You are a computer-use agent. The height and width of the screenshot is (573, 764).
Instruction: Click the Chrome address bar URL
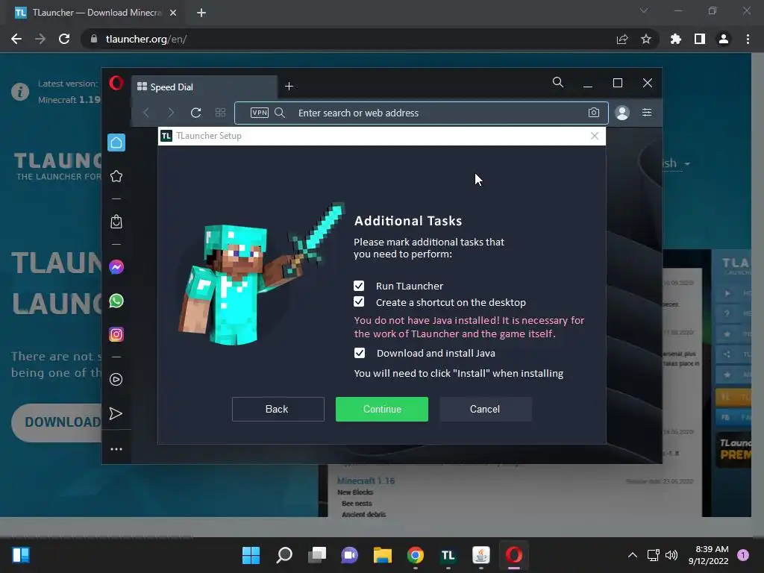point(146,39)
